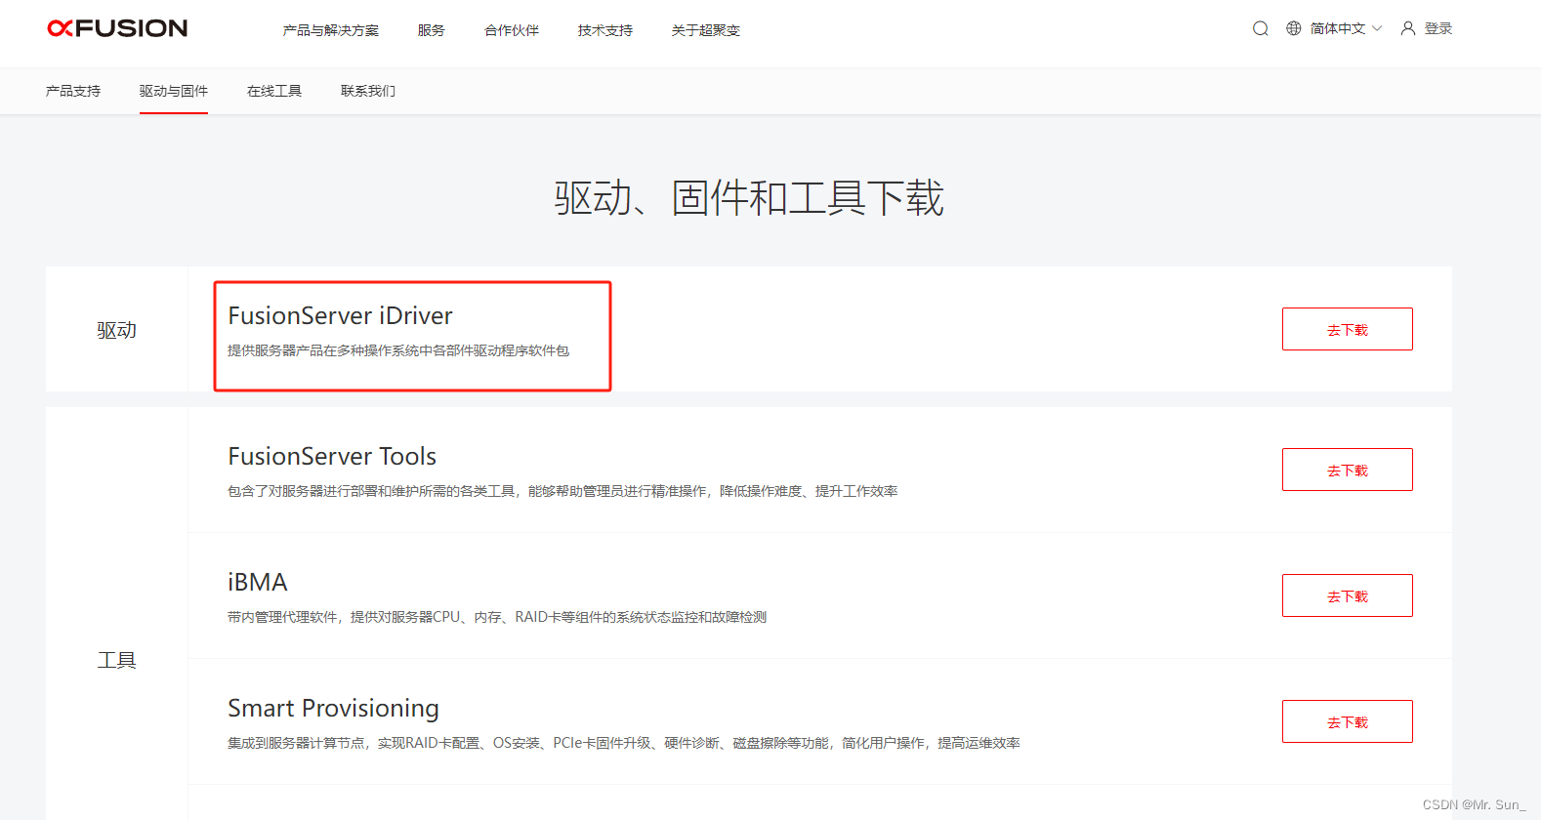
Task: Click the 登录 login link
Action: coord(1438,28)
